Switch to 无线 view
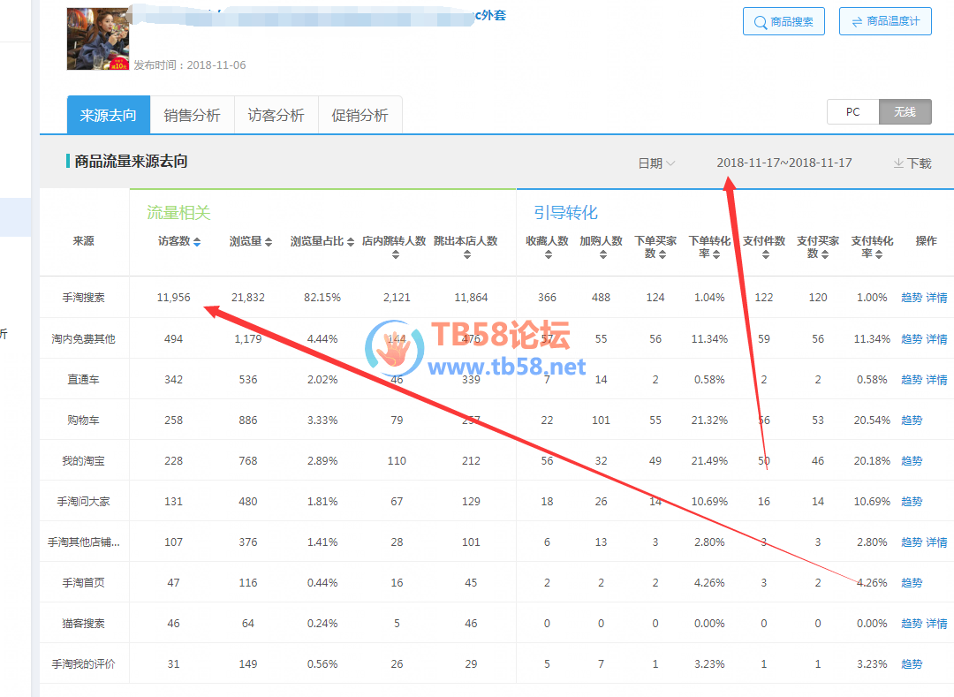Screen dimensions: 954x697 point(905,112)
